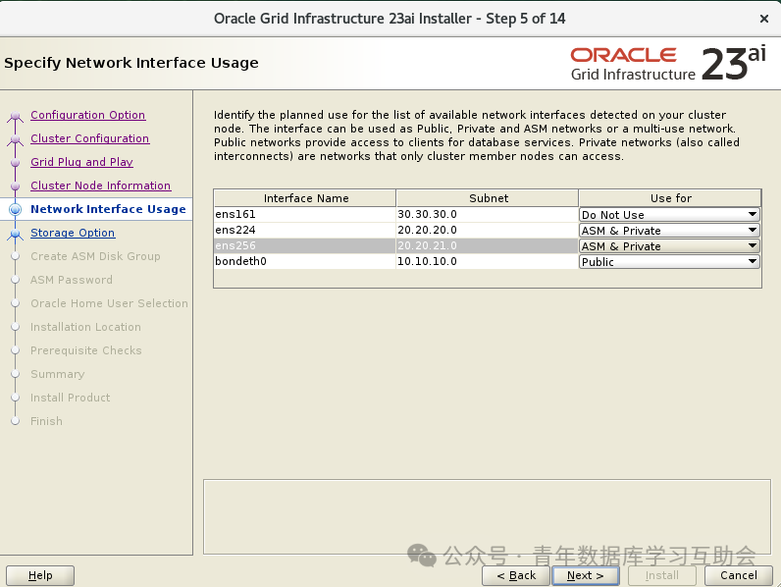
Task: Click the Use for column header
Action: 670,198
